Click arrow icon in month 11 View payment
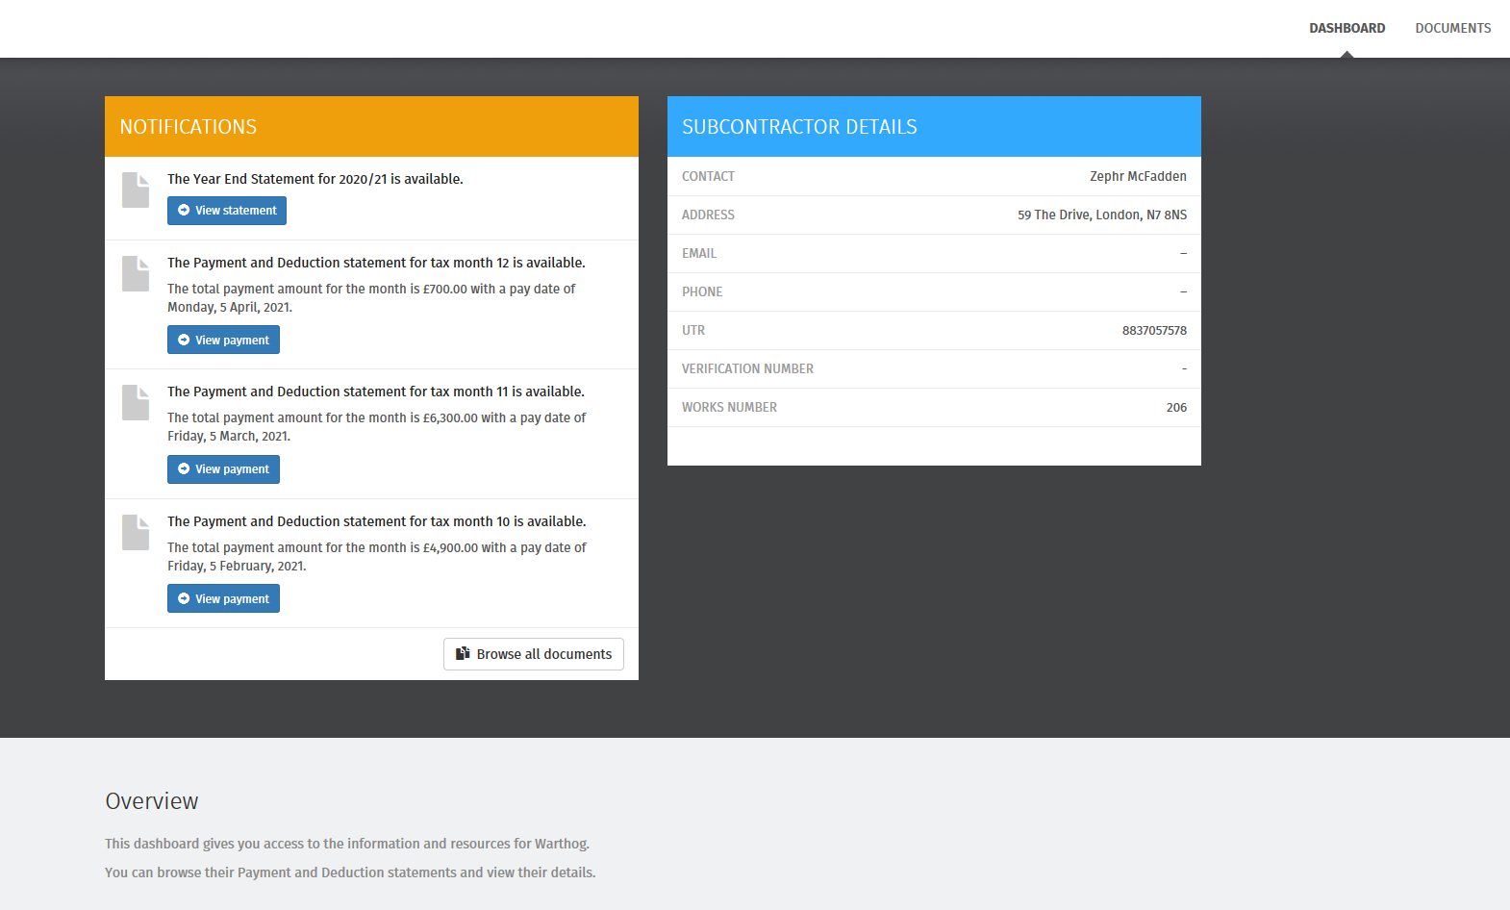The width and height of the screenshot is (1510, 910). click(x=184, y=468)
